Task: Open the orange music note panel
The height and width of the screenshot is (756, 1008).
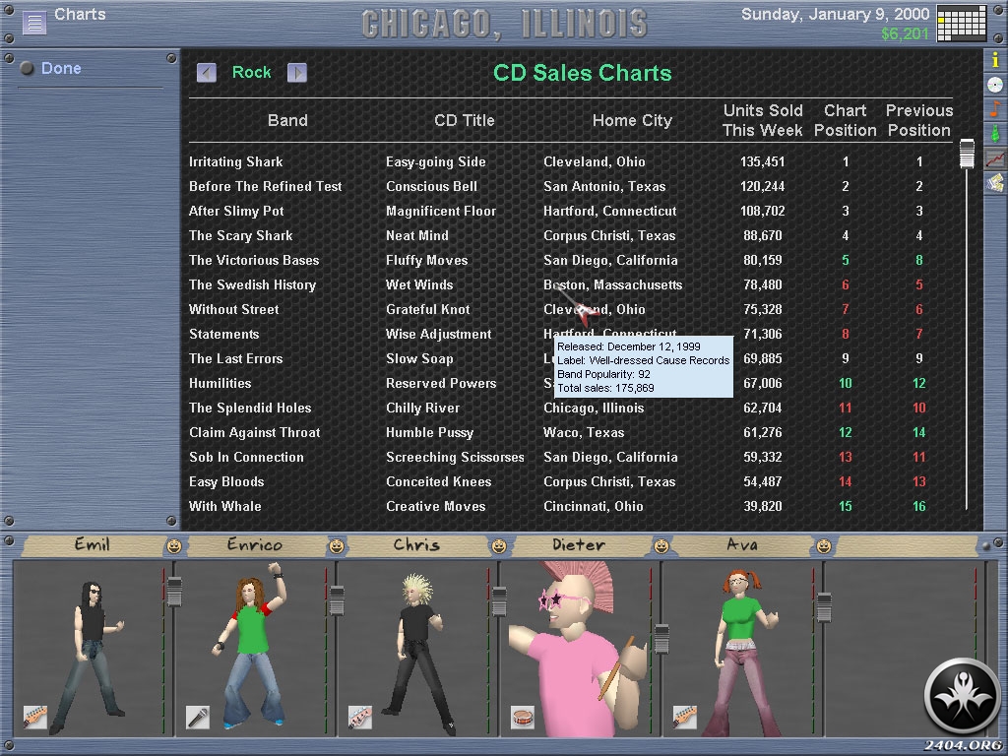Action: [996, 108]
